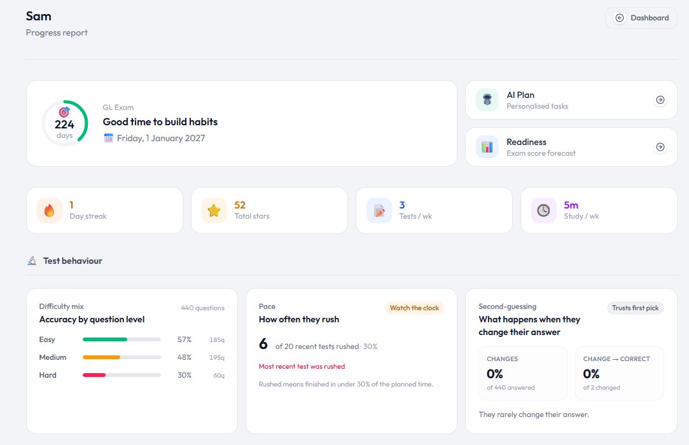Click the Trusts first pick badge
This screenshot has height=445, width=689.
click(635, 308)
